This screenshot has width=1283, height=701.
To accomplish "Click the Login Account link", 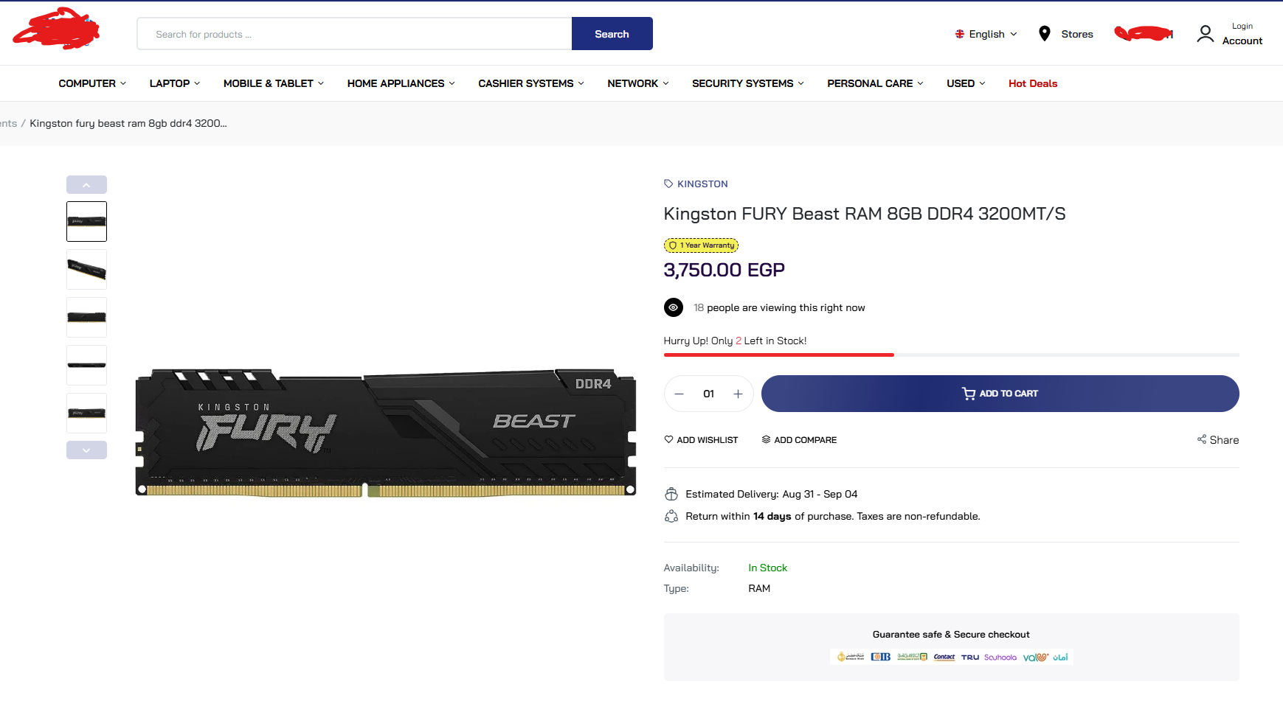I will 1242,34.
